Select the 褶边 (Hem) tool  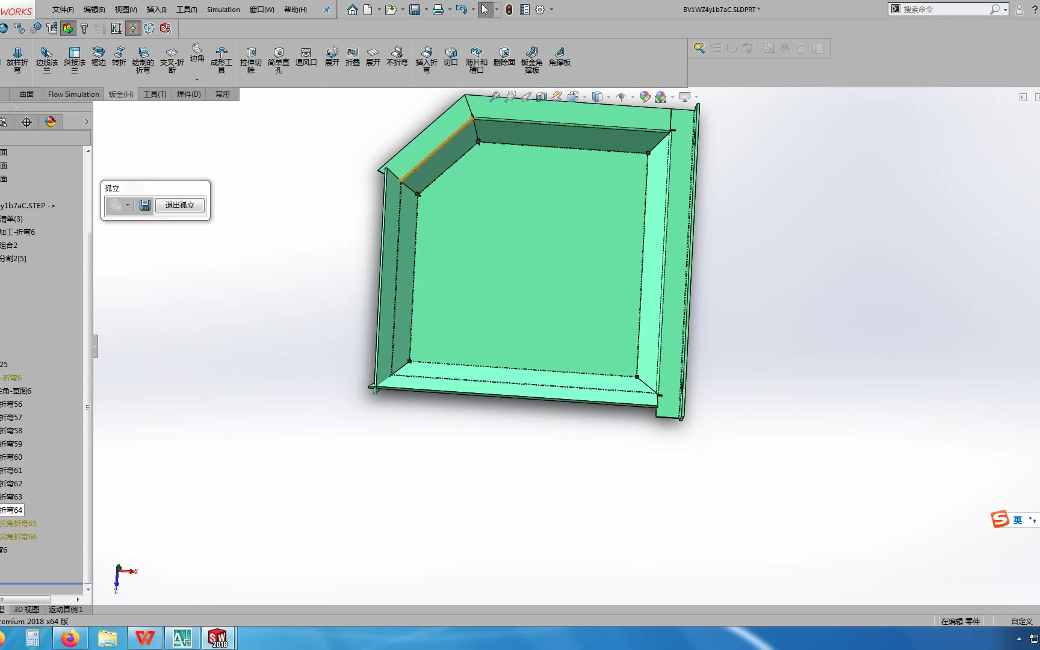click(x=98, y=57)
